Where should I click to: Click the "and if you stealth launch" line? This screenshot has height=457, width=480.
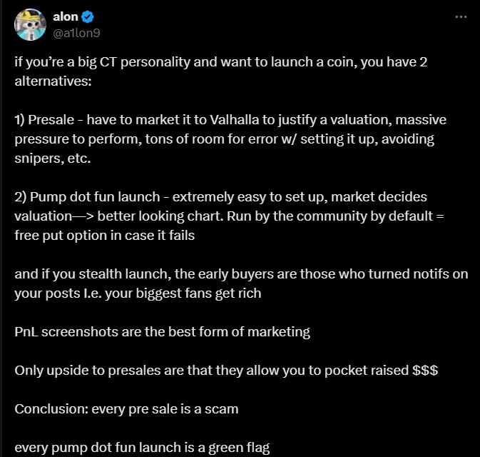click(x=241, y=274)
